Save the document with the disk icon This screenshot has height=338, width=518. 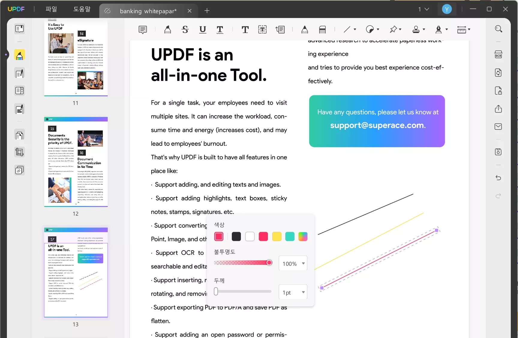pyautogui.click(x=499, y=152)
